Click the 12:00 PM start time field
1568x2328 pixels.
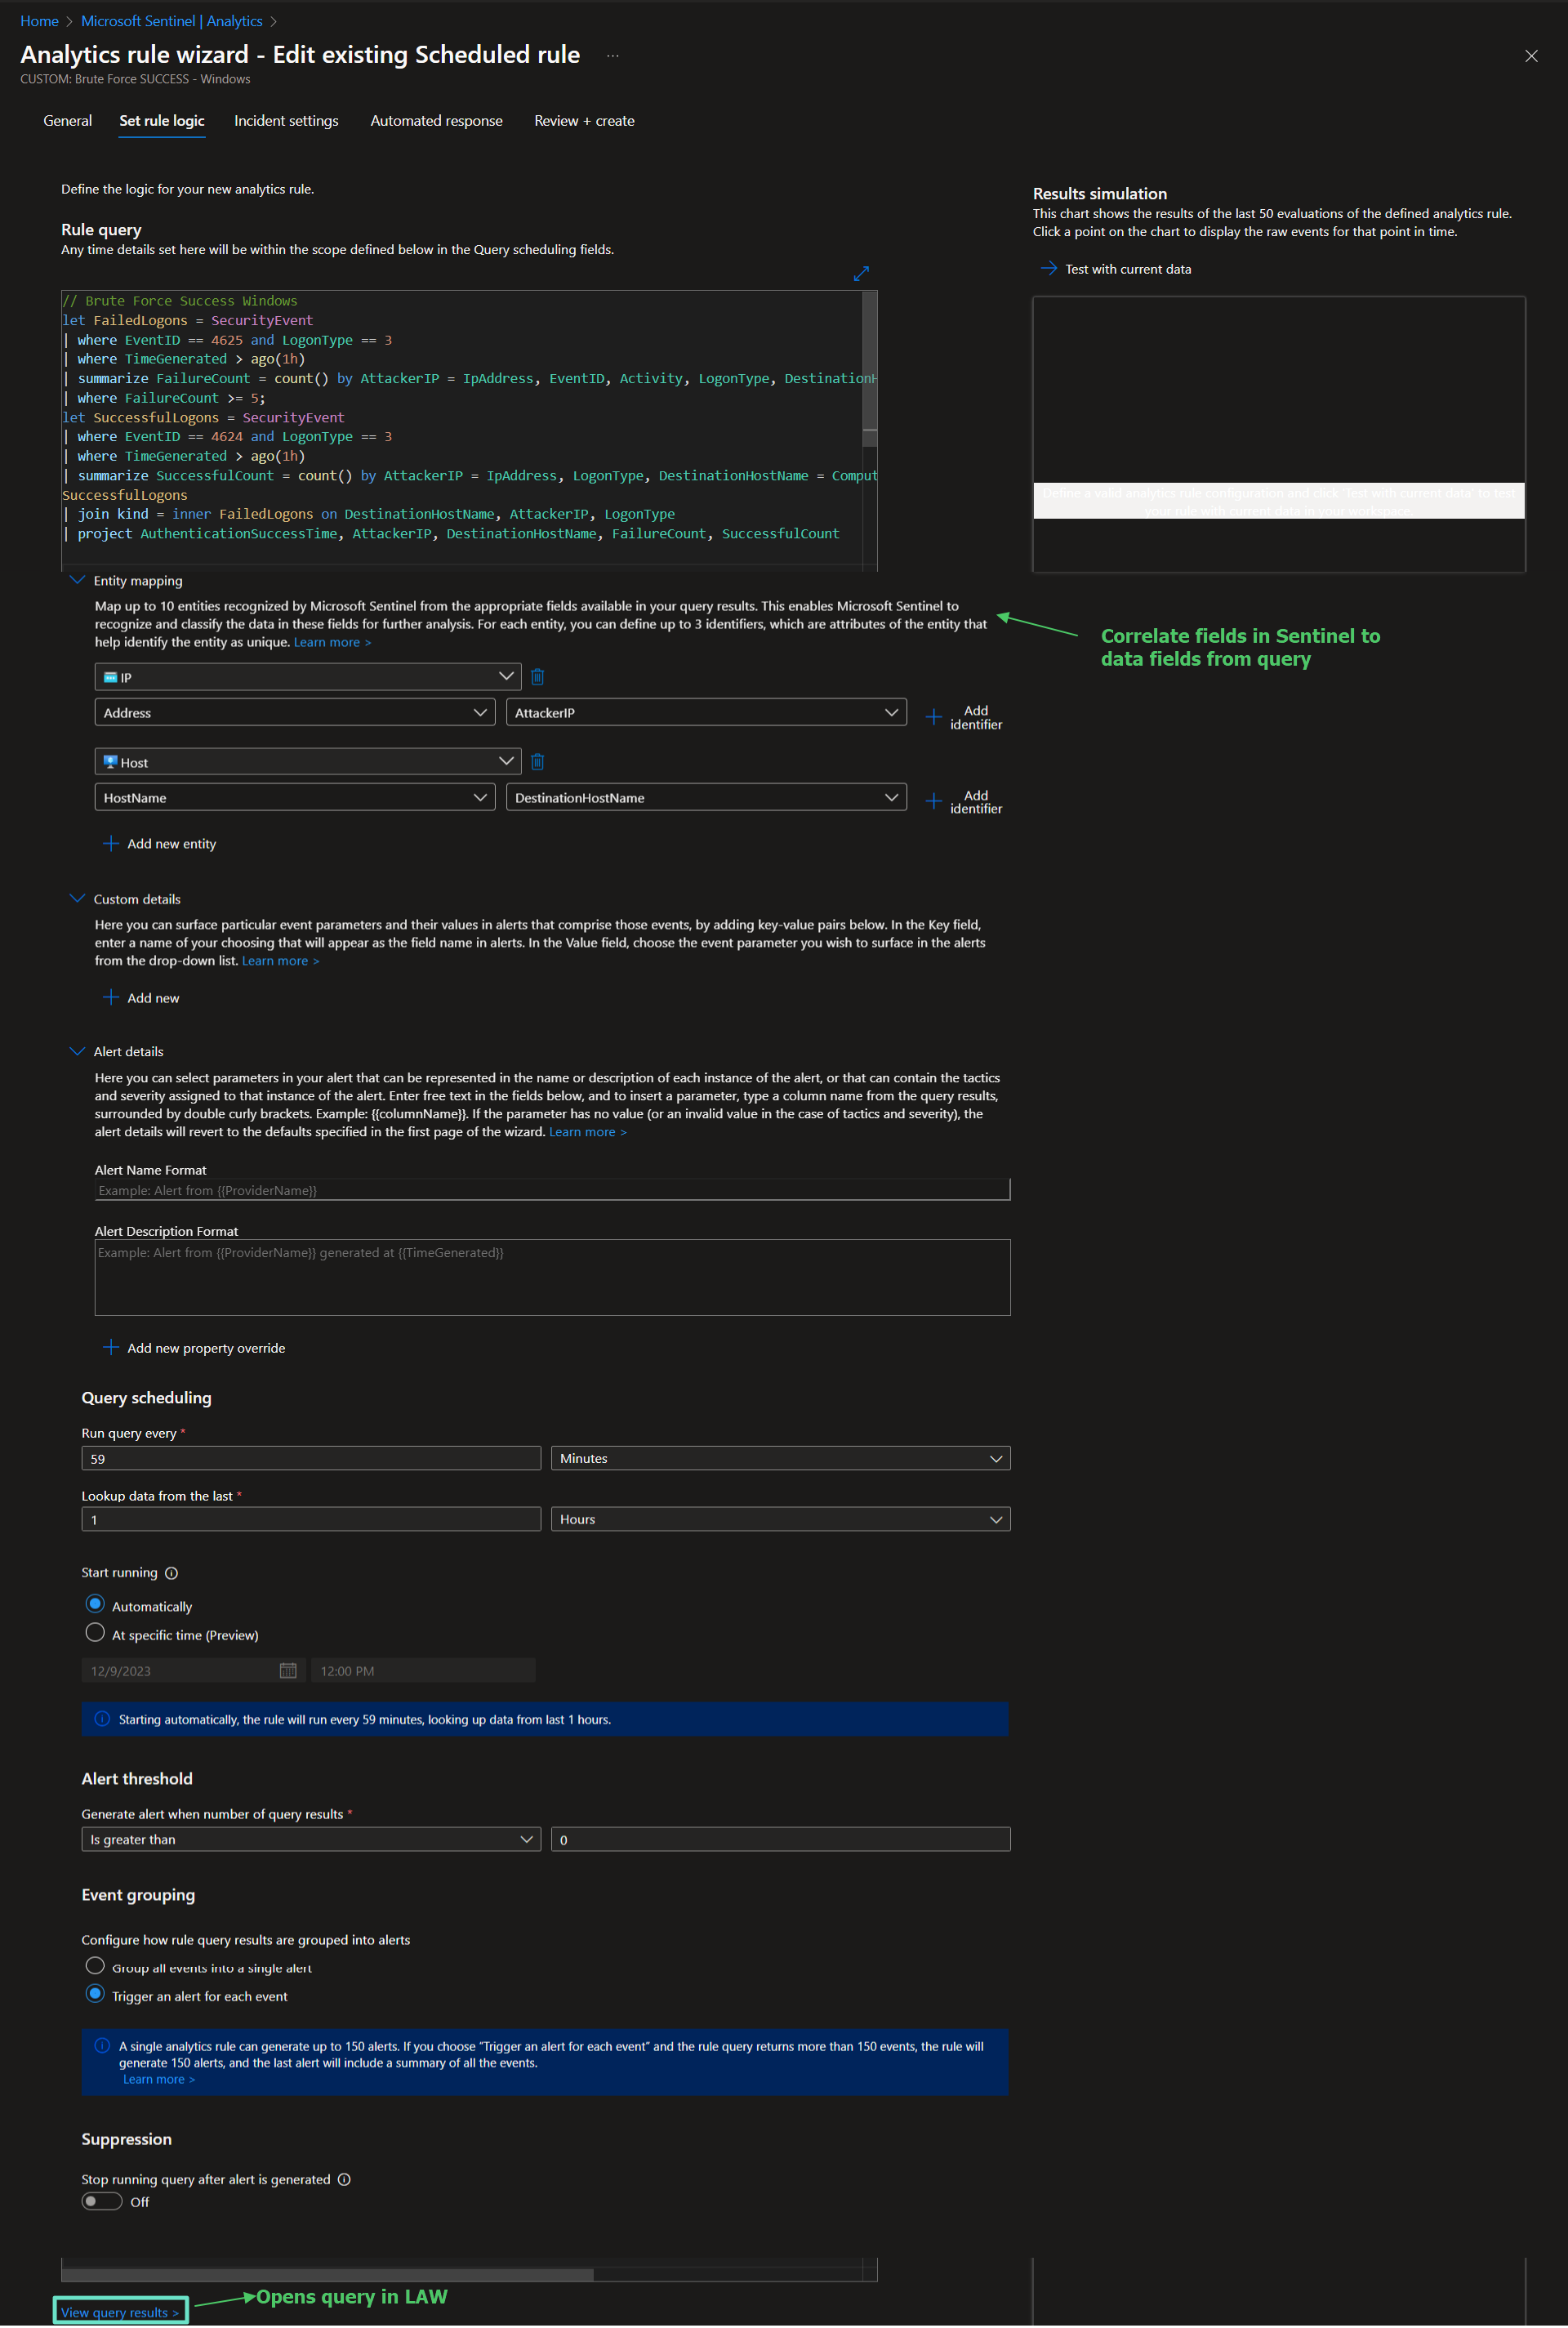(x=423, y=1670)
